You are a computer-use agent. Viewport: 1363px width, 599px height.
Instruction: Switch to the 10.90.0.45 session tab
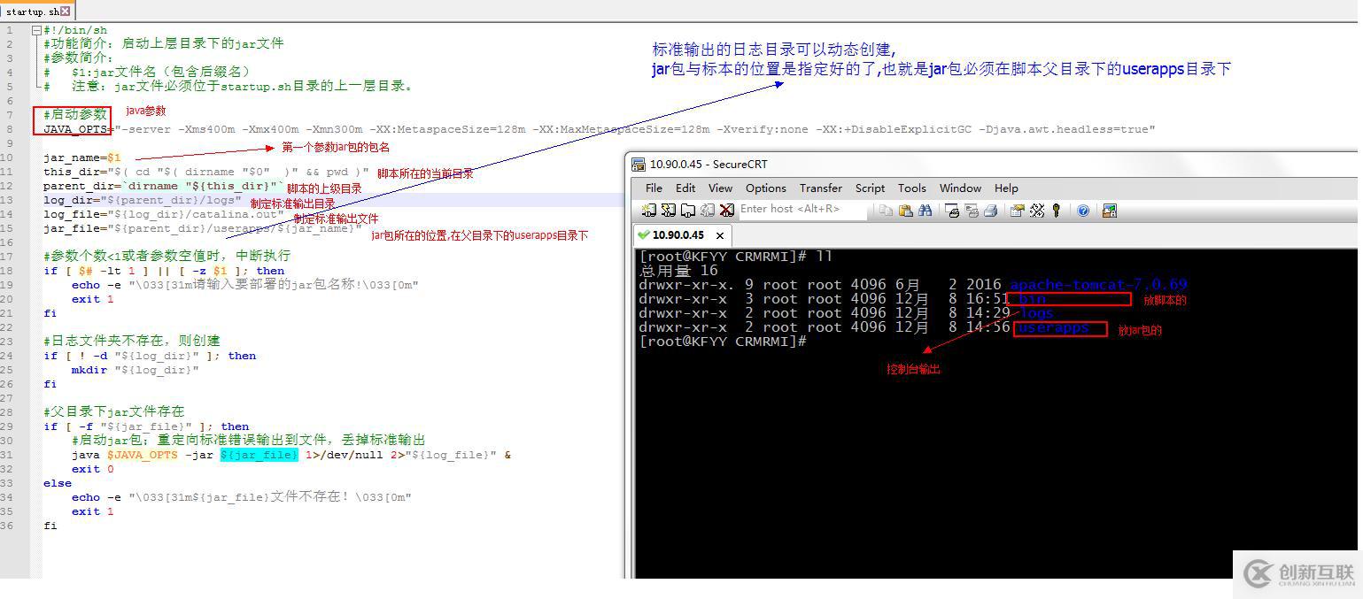(x=678, y=236)
